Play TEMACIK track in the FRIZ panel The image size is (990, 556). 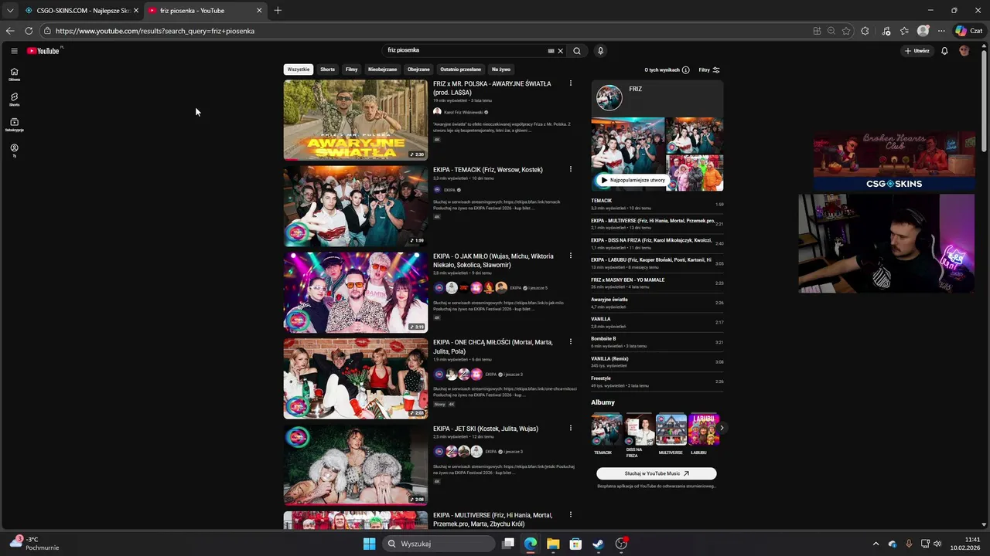coord(657,205)
